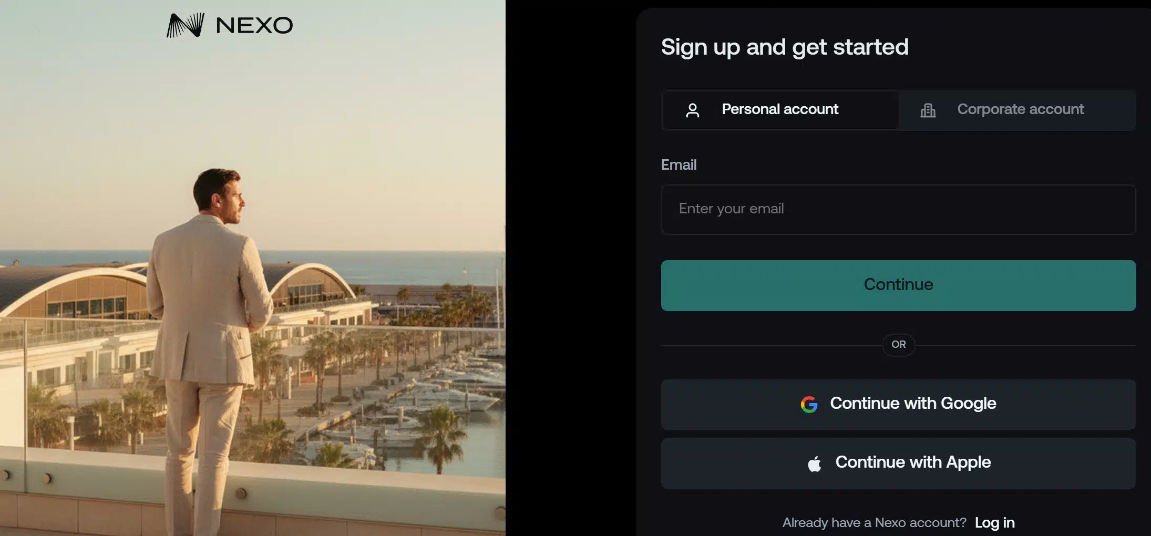This screenshot has width=1151, height=536.
Task: Select the Personal account option
Action: point(780,110)
